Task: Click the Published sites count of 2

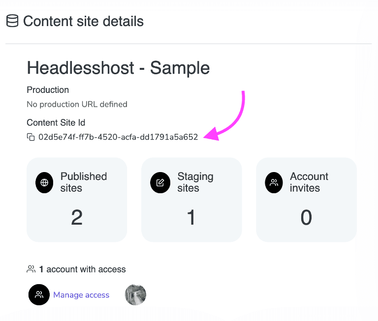Action: [x=77, y=217]
